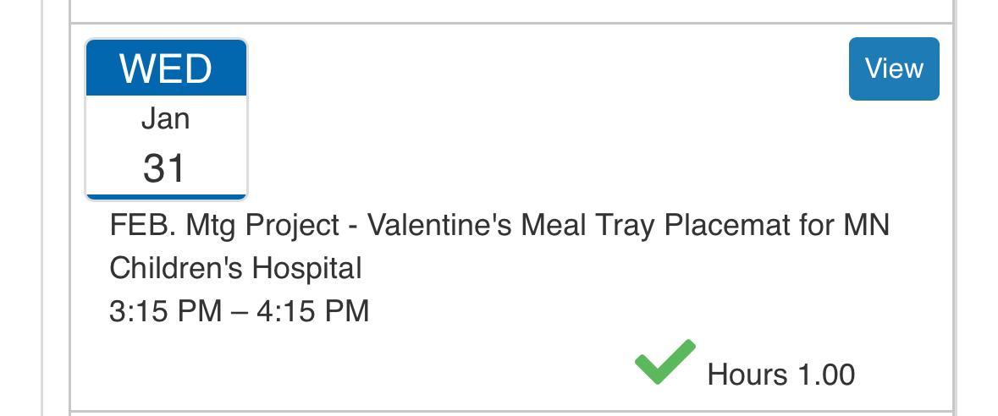The height and width of the screenshot is (416, 998).
Task: Click the day number 31
Action: pos(164,167)
